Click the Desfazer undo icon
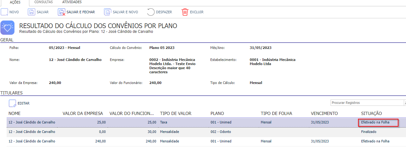Screen dimensions: 406x150 pos(151,12)
